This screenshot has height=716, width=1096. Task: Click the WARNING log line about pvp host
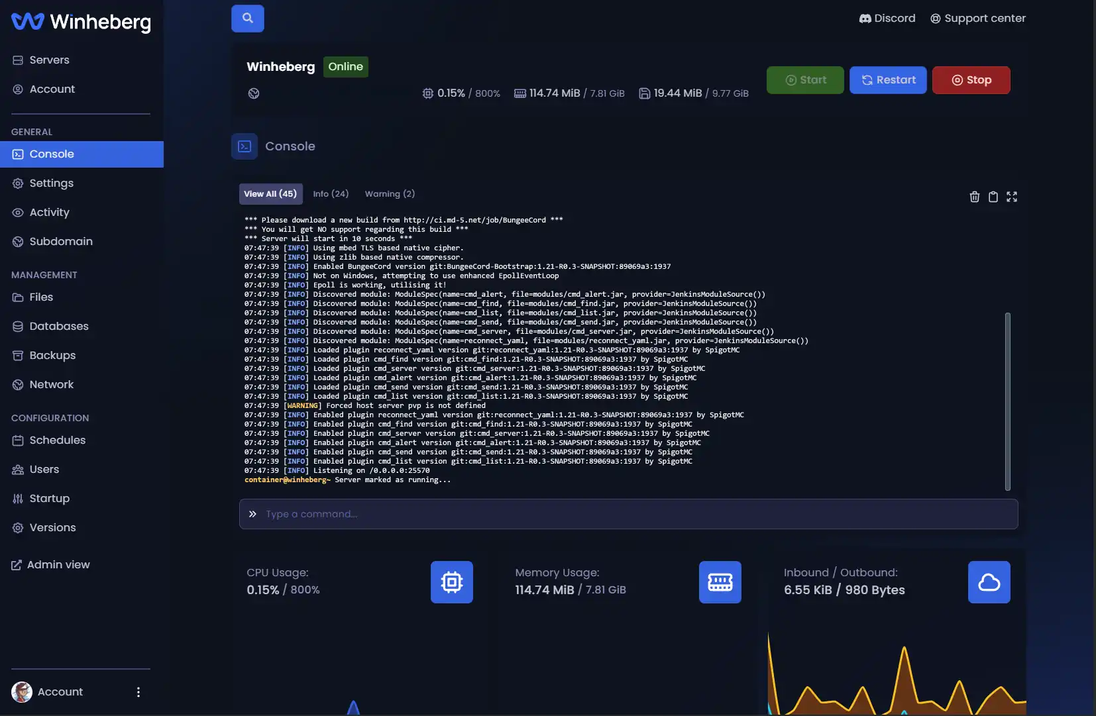(x=364, y=405)
